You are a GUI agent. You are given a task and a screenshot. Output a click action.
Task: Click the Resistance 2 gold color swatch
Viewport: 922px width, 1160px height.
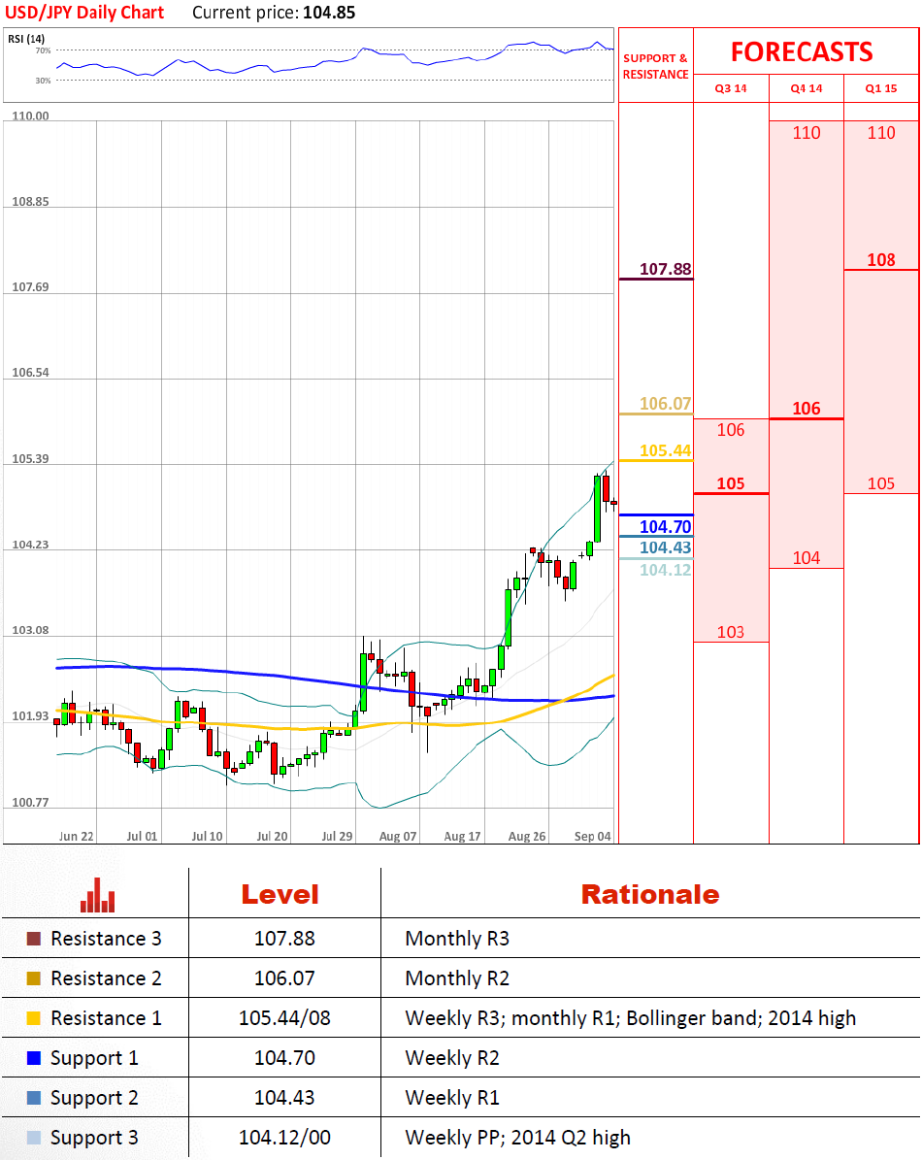[x=33, y=978]
